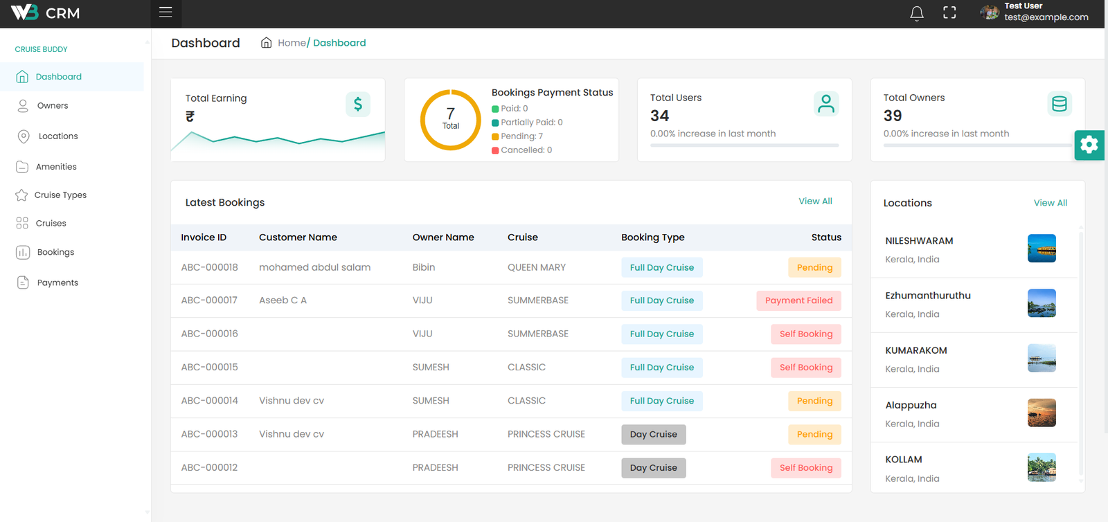Viewport: 1108px width, 522px height.
Task: View all latest bookings
Action: pos(815,201)
